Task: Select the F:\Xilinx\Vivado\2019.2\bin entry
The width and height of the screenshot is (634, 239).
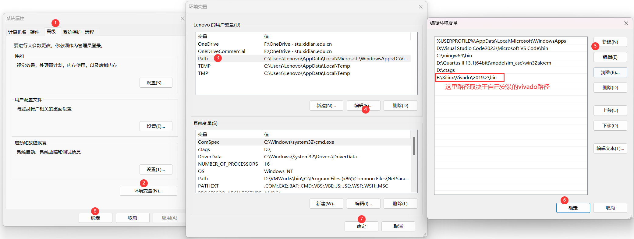Action: 511,78
